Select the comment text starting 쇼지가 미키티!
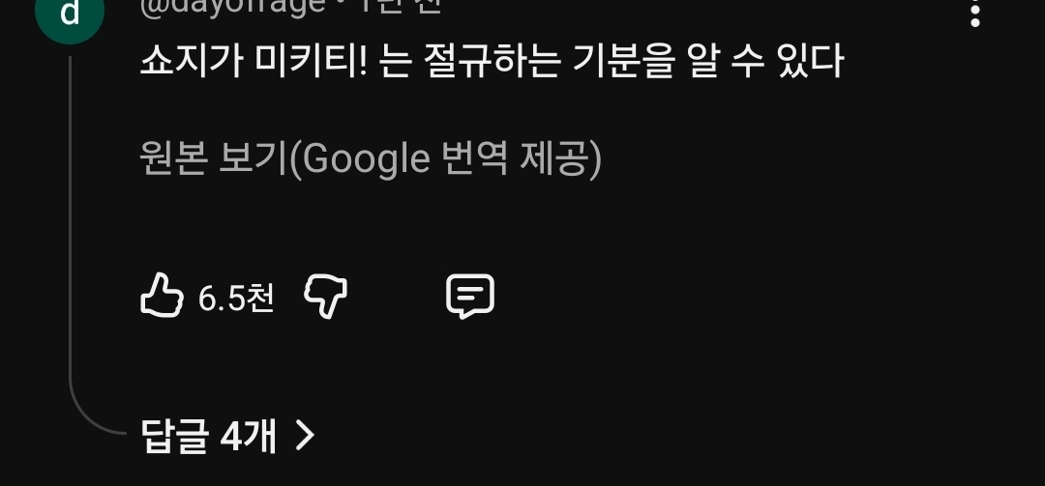Viewport: 1045px width, 486px height. click(492, 61)
